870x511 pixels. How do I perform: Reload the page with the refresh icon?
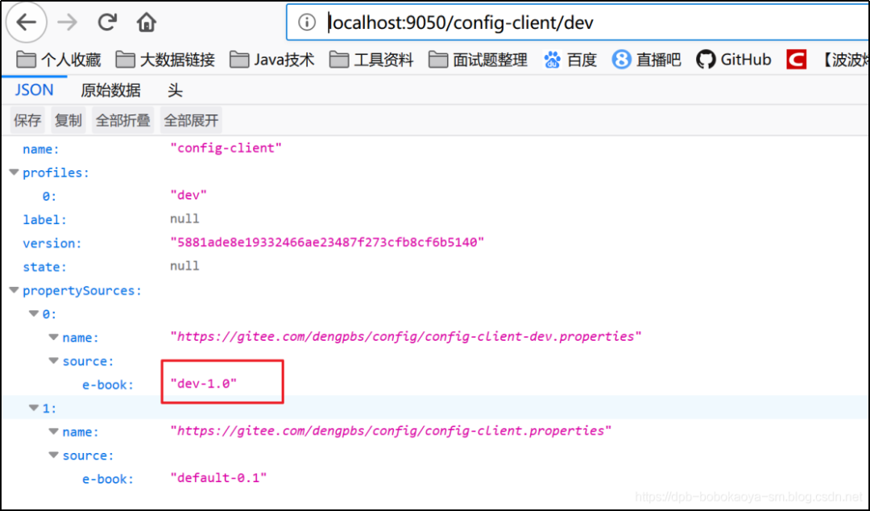[107, 23]
